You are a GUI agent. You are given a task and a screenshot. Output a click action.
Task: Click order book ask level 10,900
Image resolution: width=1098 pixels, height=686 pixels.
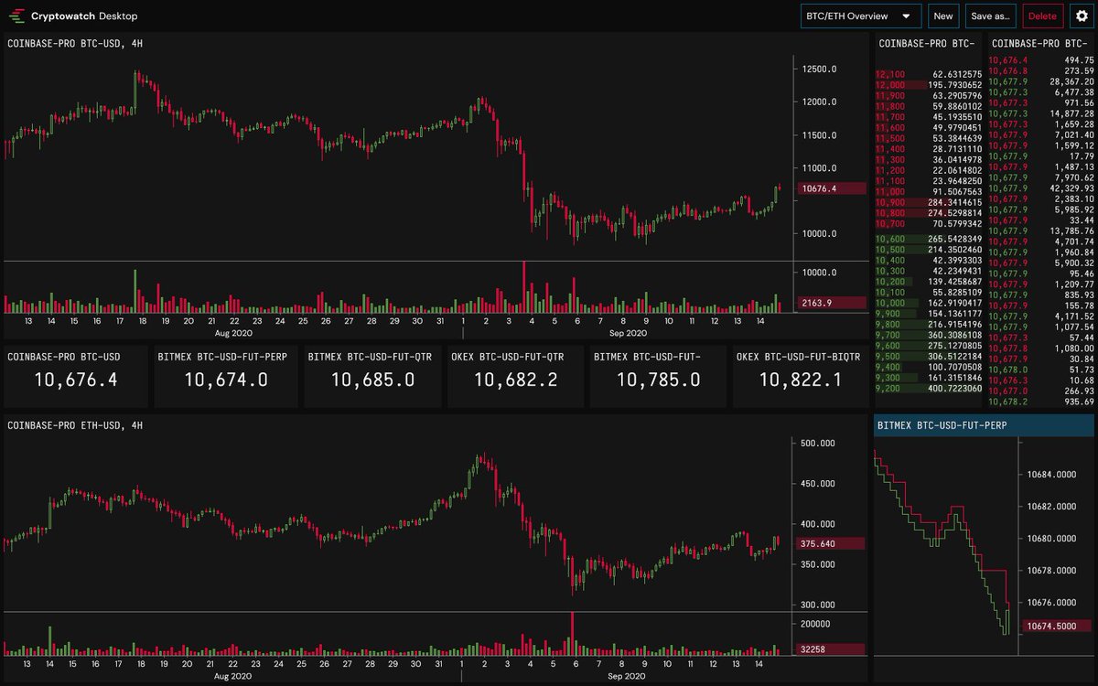coord(890,202)
